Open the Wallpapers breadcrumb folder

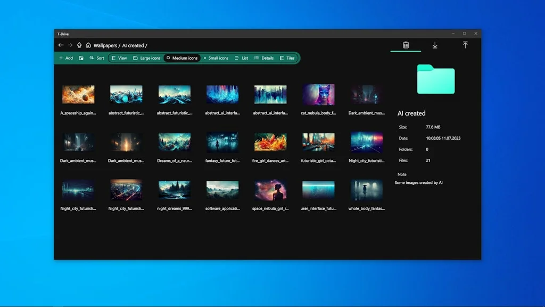(x=105, y=45)
